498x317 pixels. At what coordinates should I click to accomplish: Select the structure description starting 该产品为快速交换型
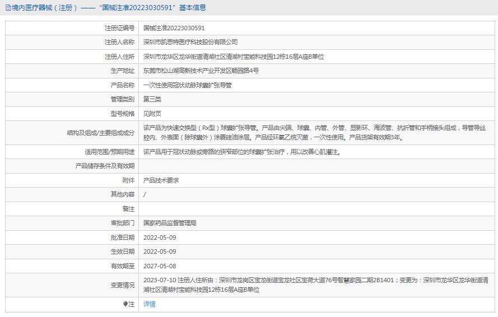pos(314,133)
